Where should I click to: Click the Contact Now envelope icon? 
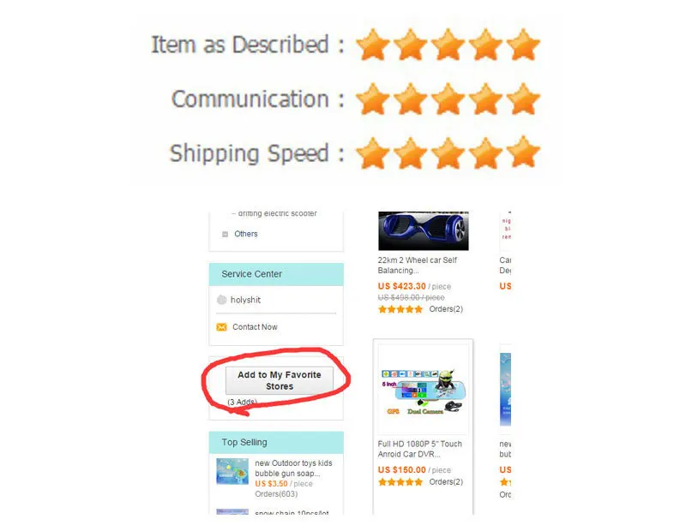tap(222, 327)
